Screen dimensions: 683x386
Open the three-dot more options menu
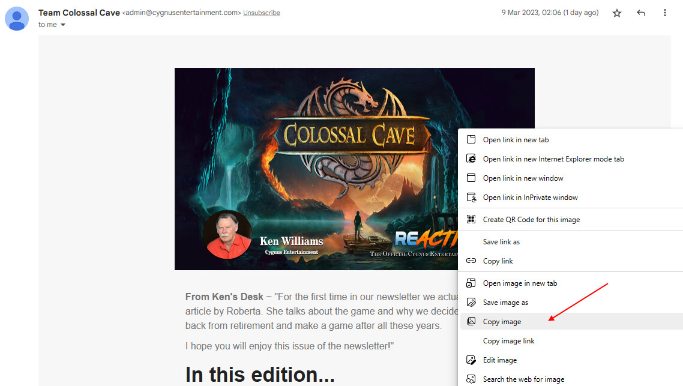(665, 13)
